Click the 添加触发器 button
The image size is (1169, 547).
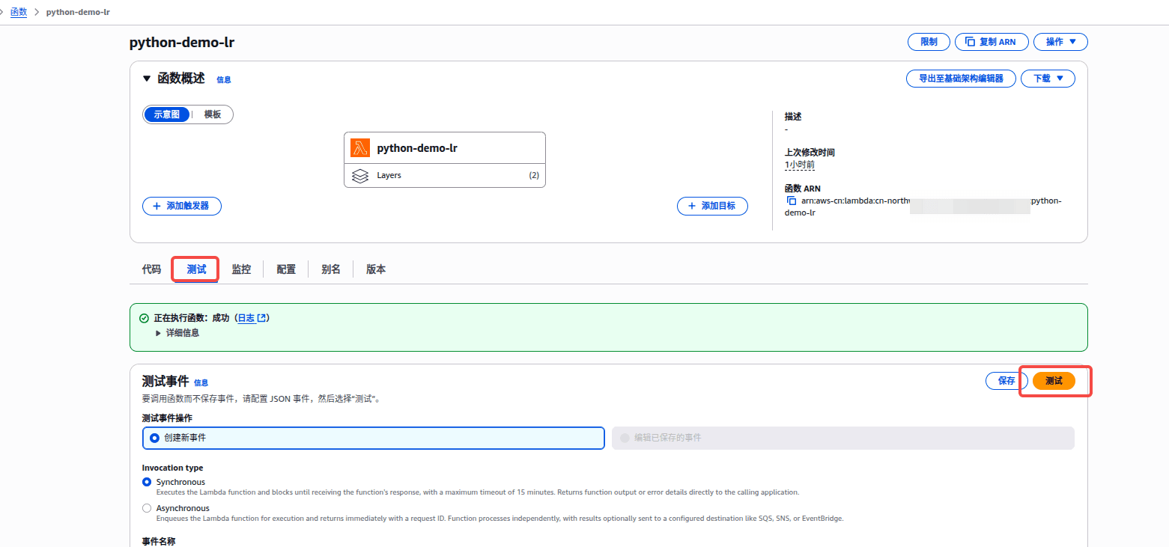(x=182, y=206)
